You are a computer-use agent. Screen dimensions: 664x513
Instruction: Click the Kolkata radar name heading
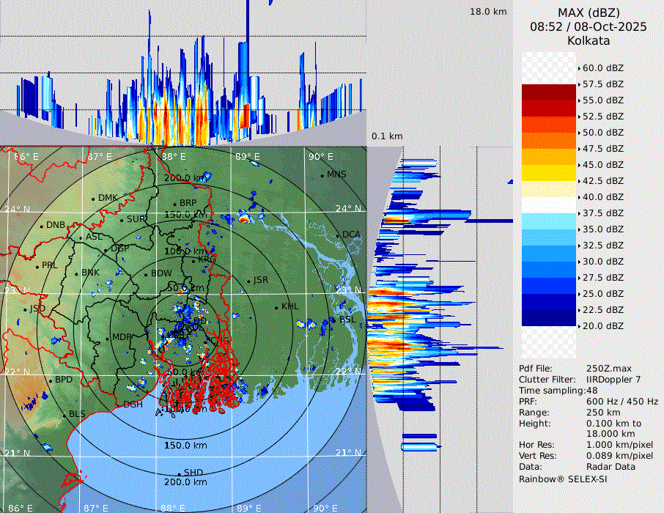(589, 41)
